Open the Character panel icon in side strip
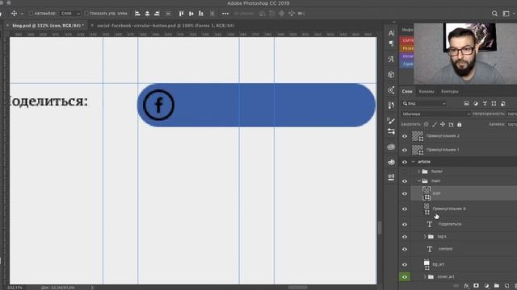The height and width of the screenshot is (290, 517). pos(391,33)
